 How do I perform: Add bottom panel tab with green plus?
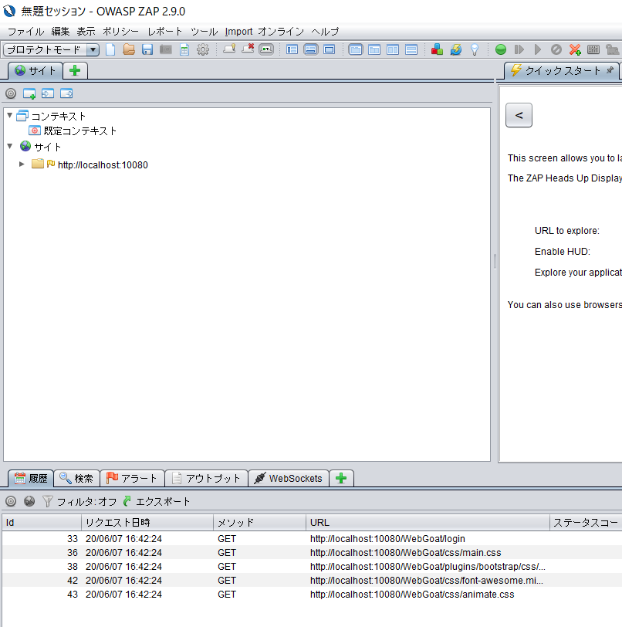click(x=341, y=478)
